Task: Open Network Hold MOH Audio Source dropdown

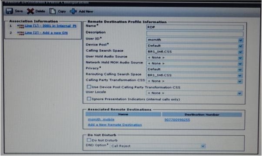Action: click(195, 64)
